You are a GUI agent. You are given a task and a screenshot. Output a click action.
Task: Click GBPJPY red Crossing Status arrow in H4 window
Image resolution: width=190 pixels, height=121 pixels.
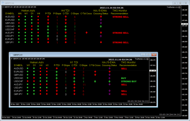[101, 42]
